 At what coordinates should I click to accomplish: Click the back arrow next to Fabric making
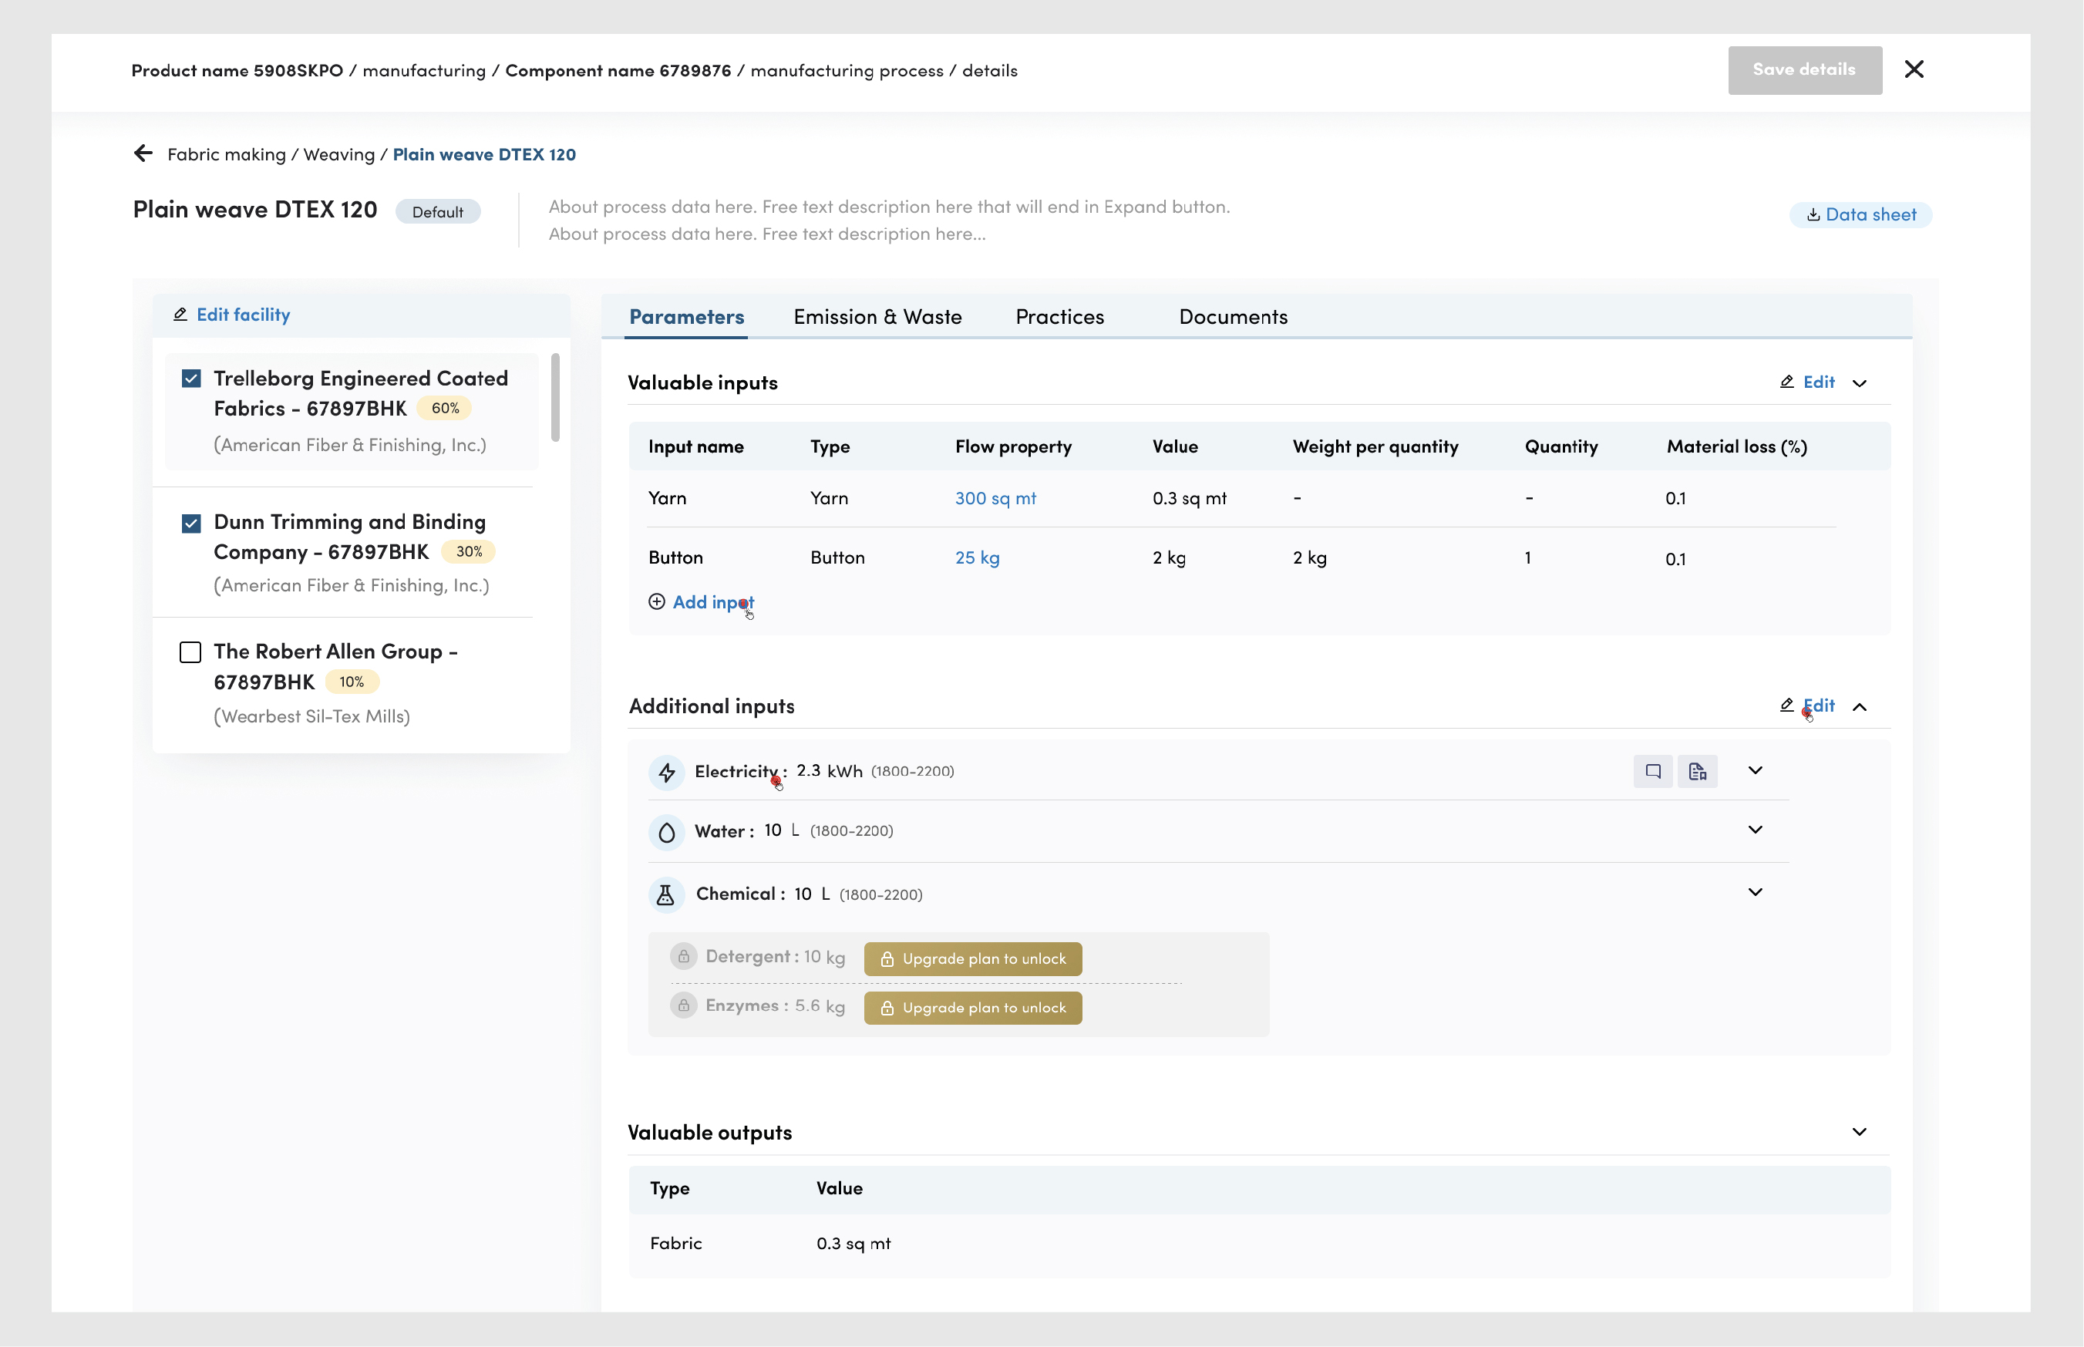[x=143, y=154]
